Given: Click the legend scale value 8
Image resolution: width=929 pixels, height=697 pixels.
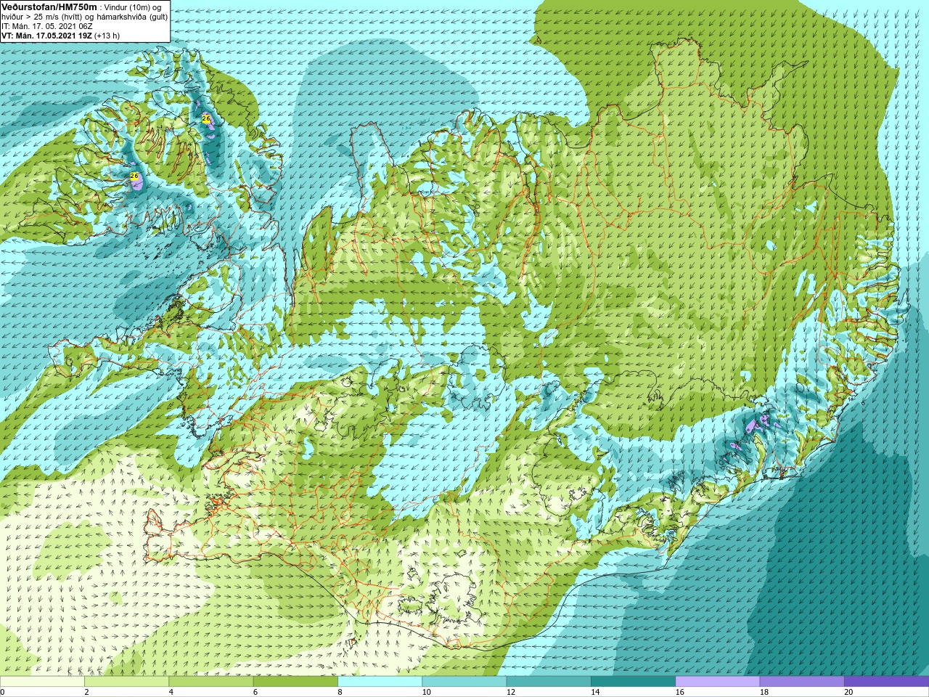Looking at the screenshot, I should (x=340, y=692).
